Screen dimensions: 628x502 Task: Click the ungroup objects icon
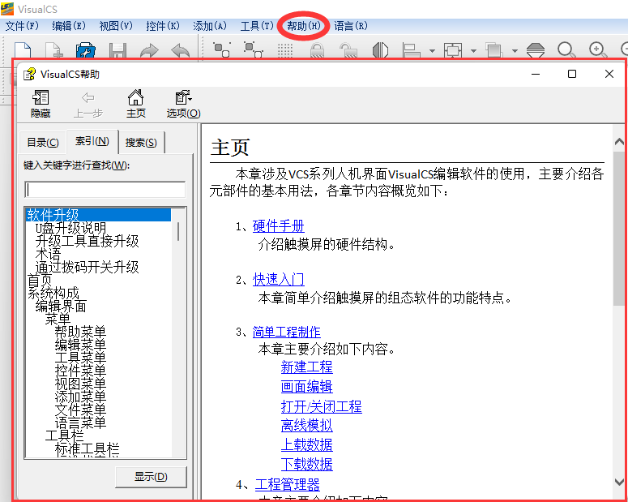pyautogui.click(x=253, y=49)
